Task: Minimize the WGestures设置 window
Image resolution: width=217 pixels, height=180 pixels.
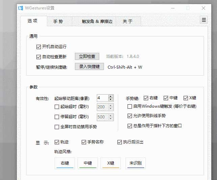Action: tap(173, 8)
